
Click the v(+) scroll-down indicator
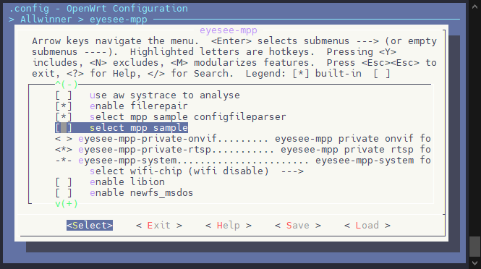(67, 204)
